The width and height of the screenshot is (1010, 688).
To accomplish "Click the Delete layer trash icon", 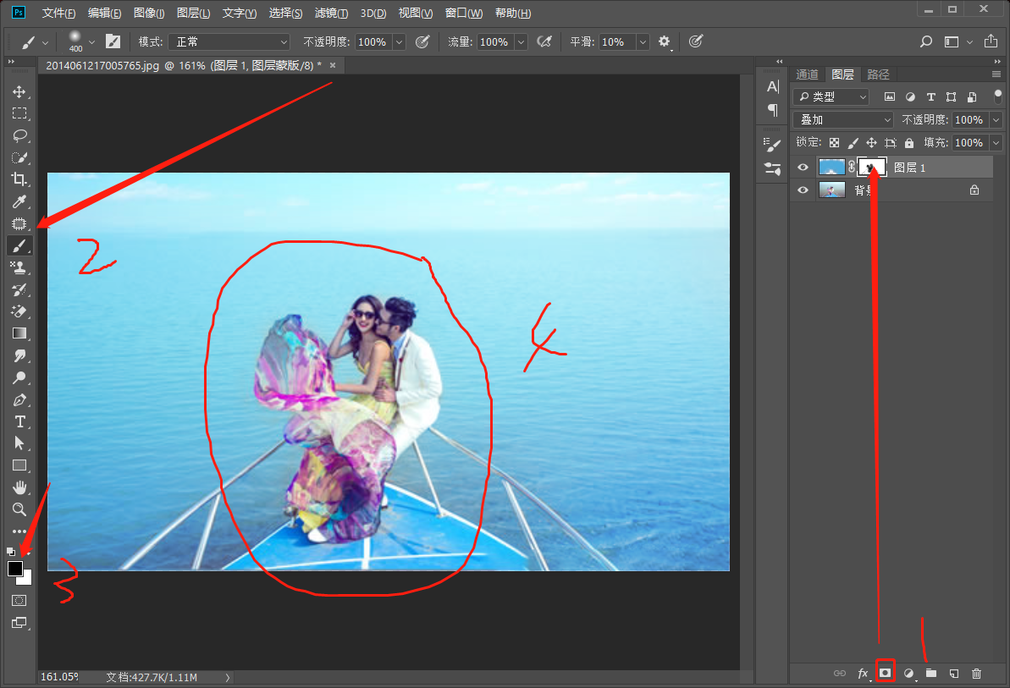I will coord(976,673).
